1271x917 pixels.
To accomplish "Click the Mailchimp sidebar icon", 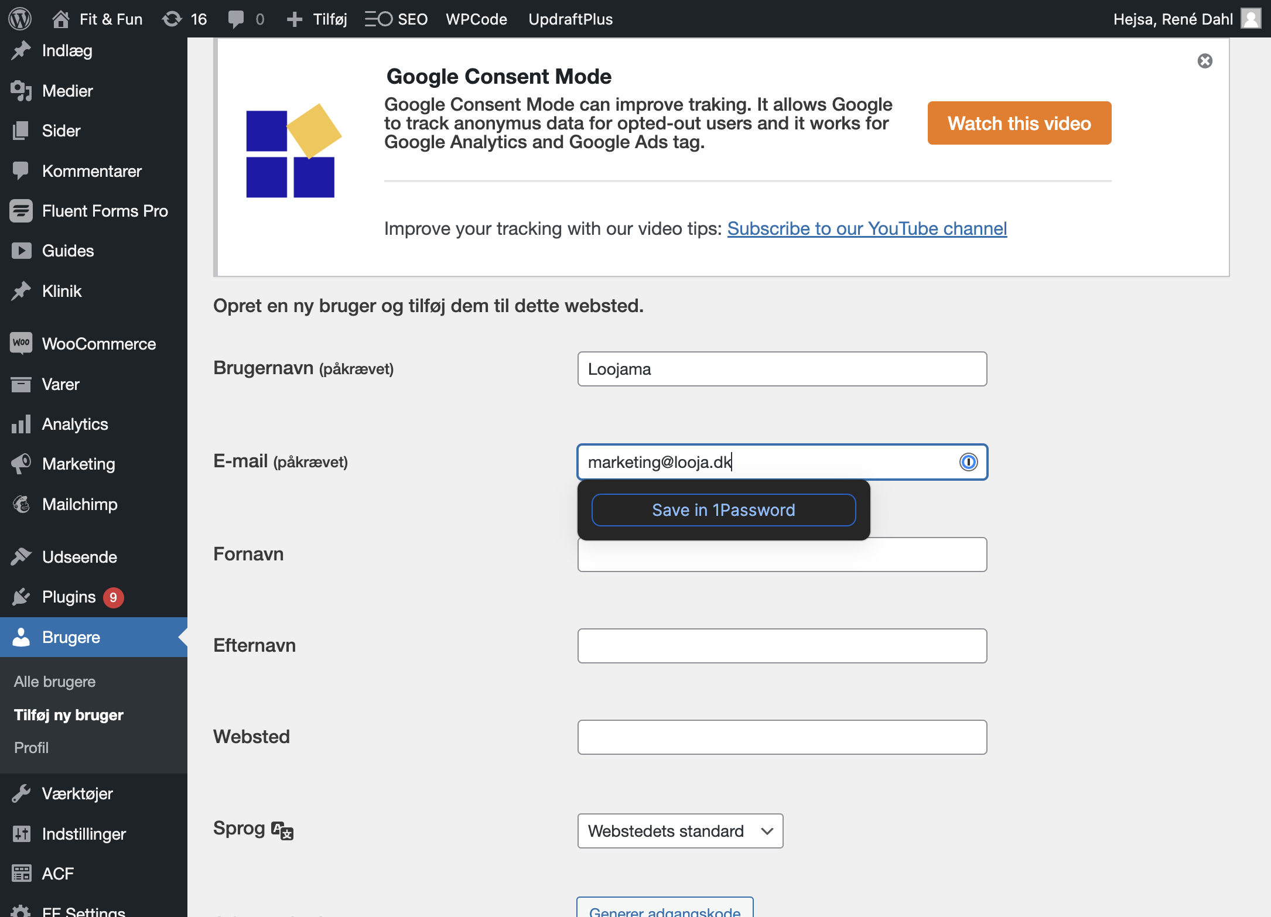I will point(21,504).
